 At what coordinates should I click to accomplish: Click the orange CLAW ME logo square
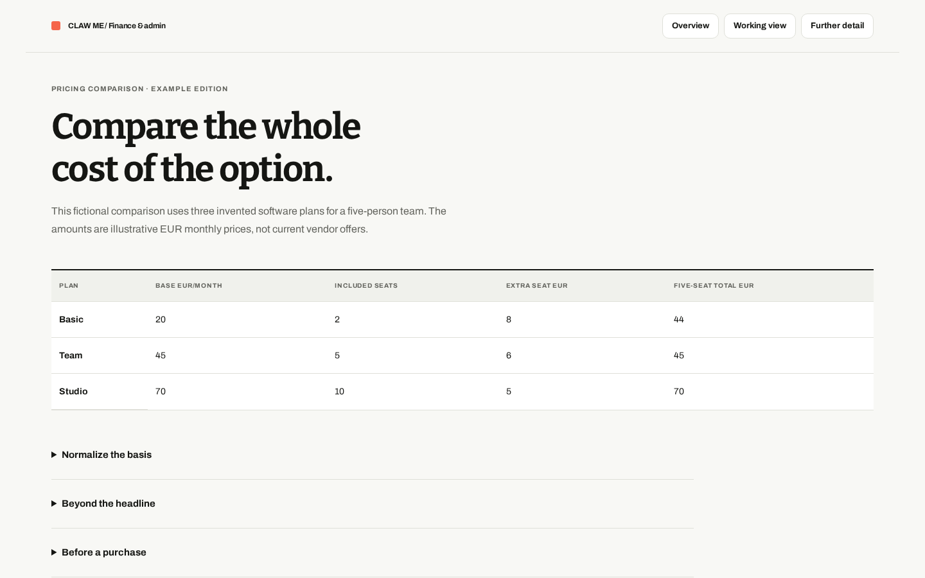[x=56, y=26]
